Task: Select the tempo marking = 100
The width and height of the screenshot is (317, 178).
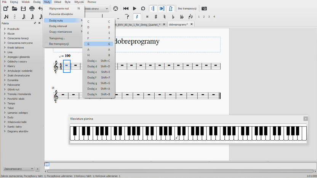Action: pos(65,56)
